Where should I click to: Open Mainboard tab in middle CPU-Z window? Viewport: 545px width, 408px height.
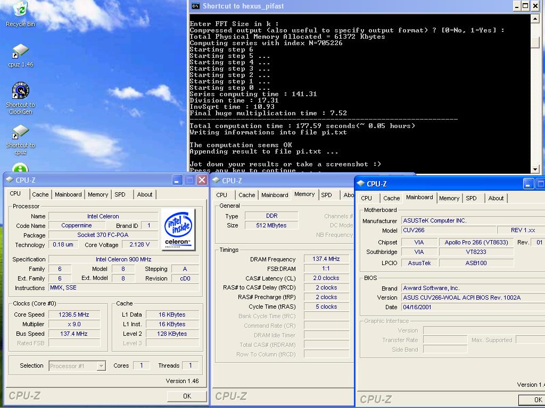tap(275, 195)
